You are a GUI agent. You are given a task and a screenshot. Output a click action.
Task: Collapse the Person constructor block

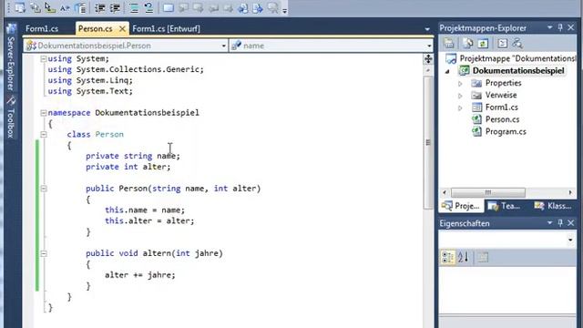(x=44, y=189)
